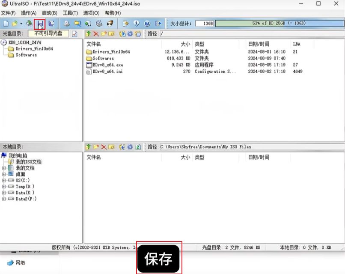The image size is (345, 274).
Task: Click the green refresh icon in local toolbar
Action: 138,147
